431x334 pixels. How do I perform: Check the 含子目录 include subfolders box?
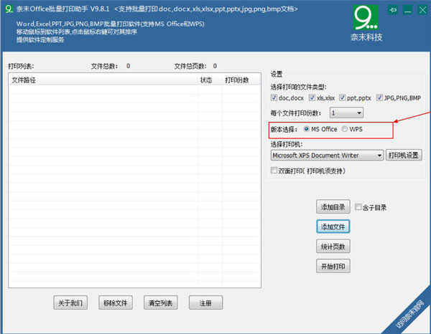358,206
